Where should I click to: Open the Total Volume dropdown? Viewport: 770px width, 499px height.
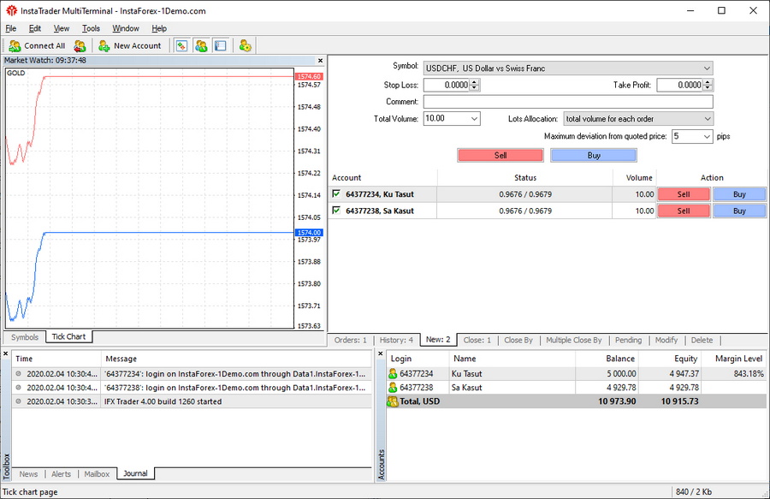(473, 119)
